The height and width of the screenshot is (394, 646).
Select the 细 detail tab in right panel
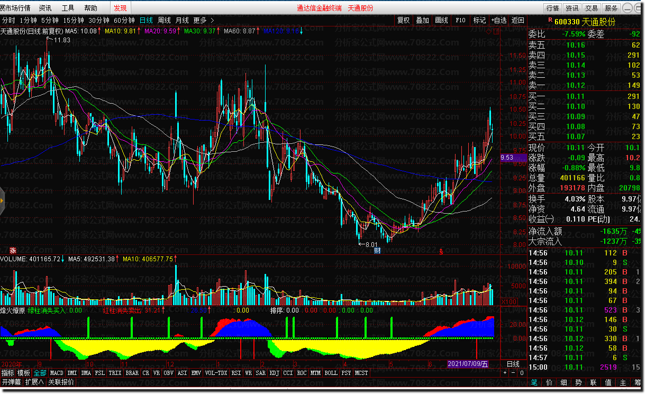pos(564,382)
